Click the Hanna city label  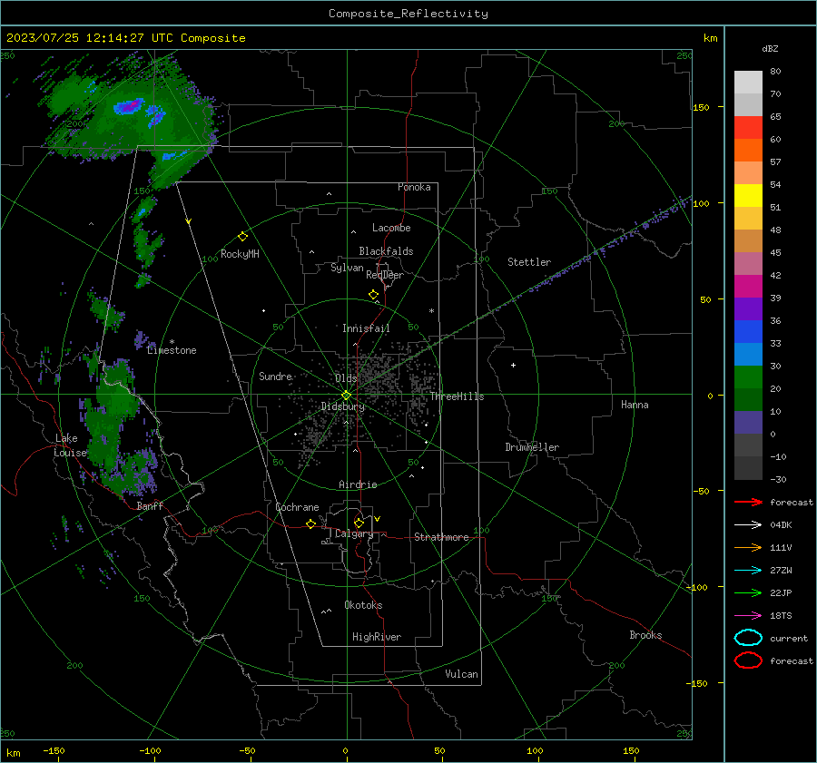(635, 405)
